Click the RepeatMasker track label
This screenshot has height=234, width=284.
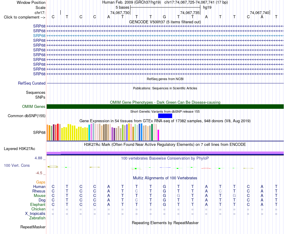(33, 227)
